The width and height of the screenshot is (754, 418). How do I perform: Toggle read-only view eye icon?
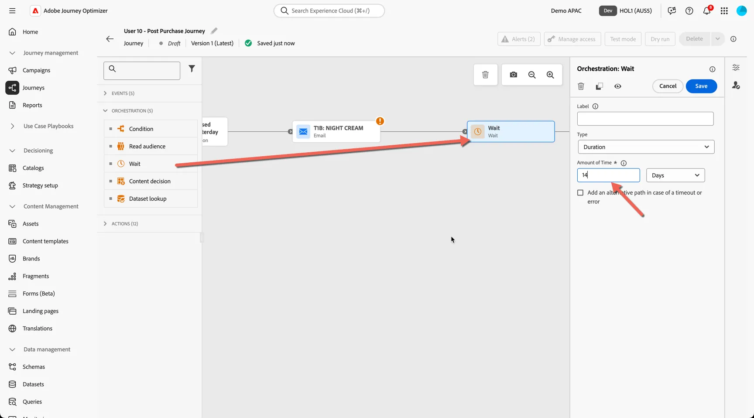(617, 86)
